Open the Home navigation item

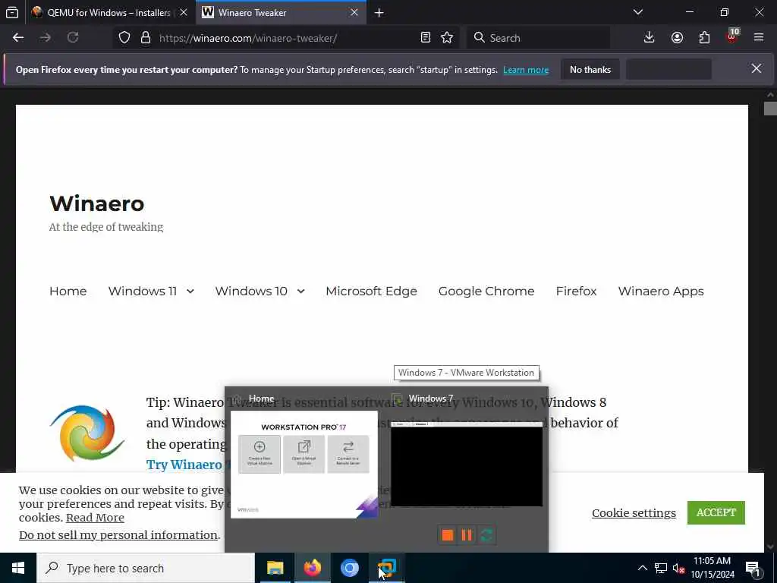(68, 291)
